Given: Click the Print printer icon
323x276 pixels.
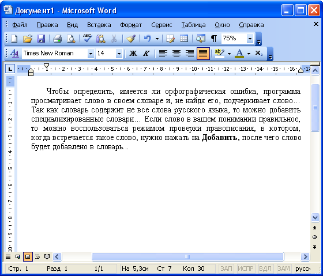Looking at the screenshot, I should coord(58,39).
